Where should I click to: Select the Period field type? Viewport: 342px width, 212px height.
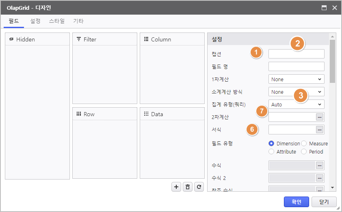[x=304, y=151]
